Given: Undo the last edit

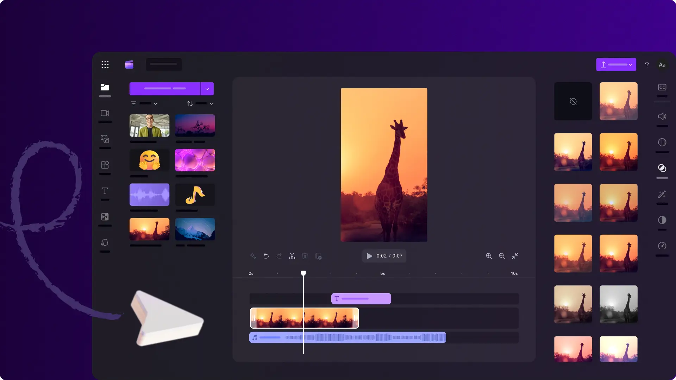Looking at the screenshot, I should [x=266, y=256].
